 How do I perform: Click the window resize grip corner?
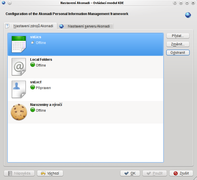[x=195, y=178]
